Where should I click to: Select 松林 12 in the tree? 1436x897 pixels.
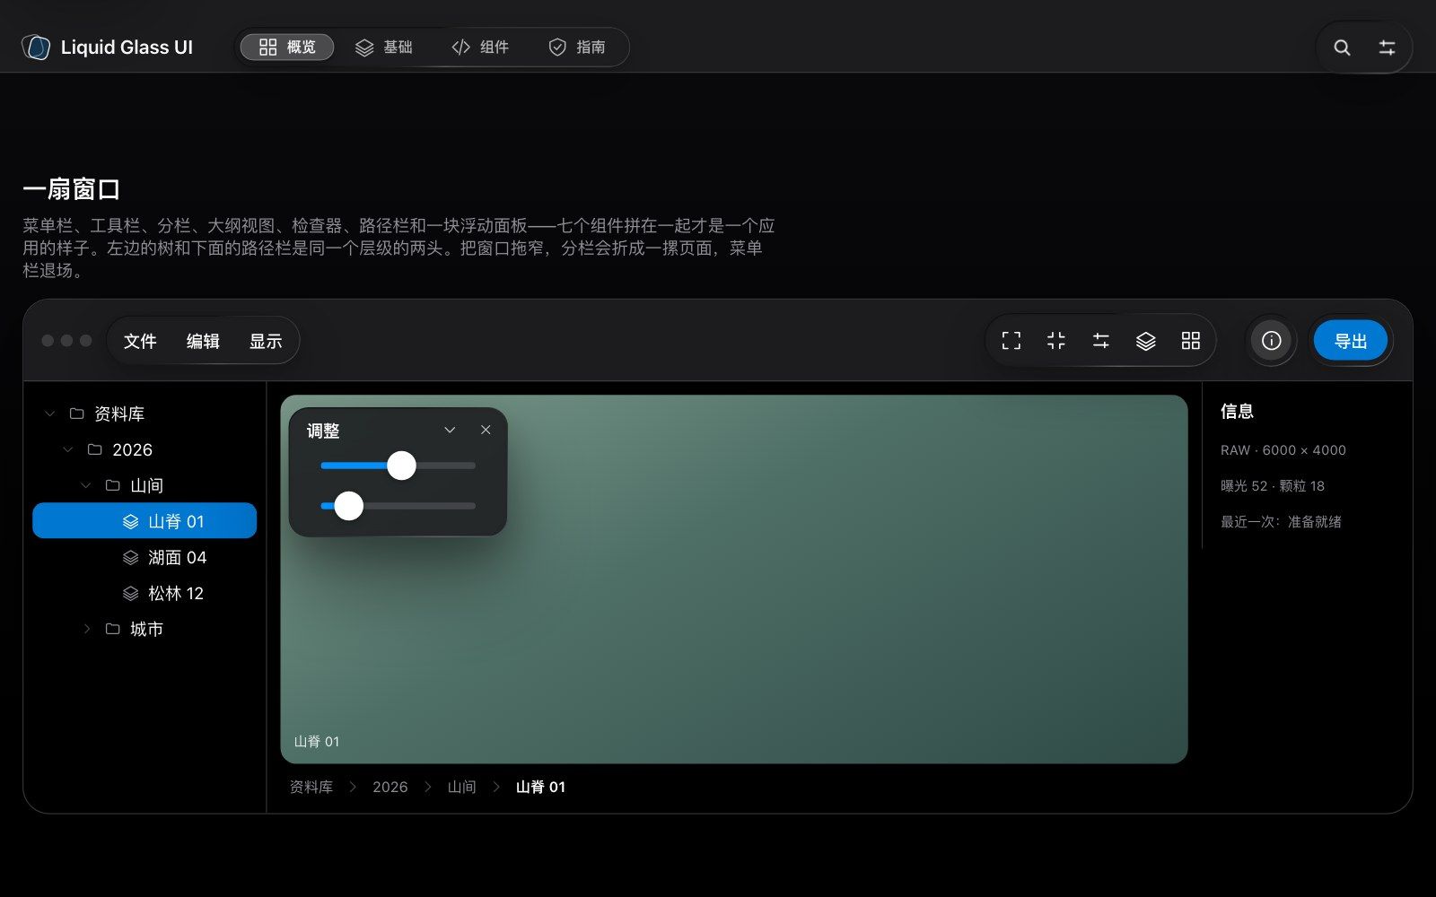tap(144, 593)
